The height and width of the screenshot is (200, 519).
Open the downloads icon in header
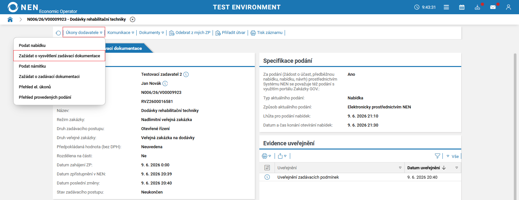[477, 7]
